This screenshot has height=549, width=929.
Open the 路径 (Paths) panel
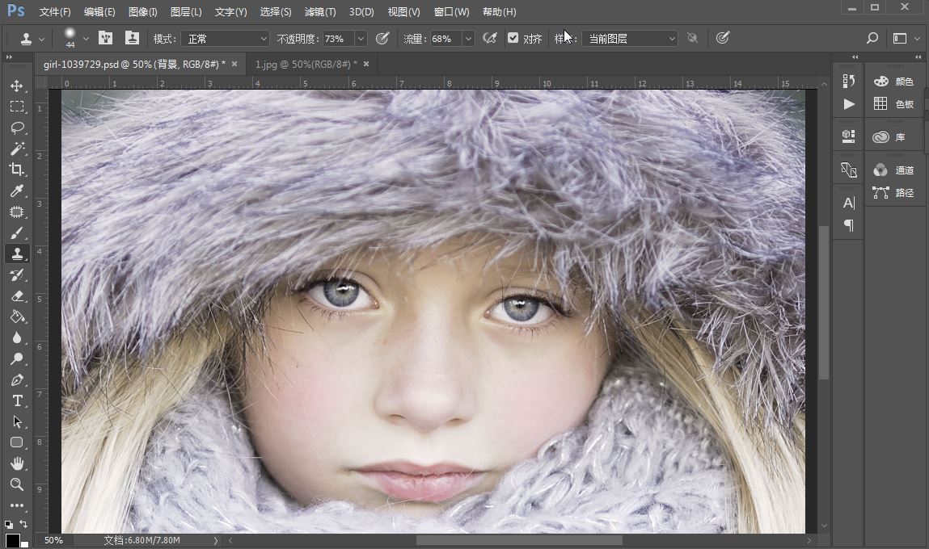point(893,193)
